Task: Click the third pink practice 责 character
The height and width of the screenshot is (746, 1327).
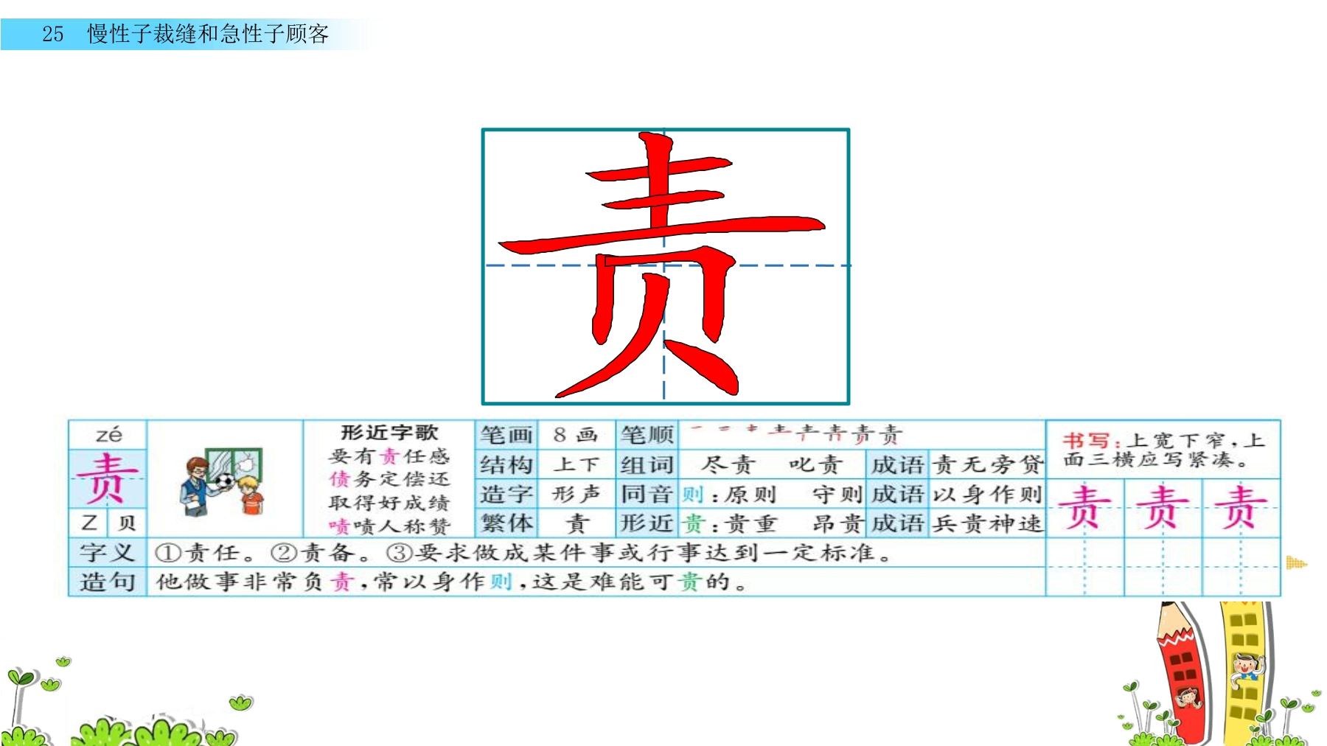Action: [1241, 507]
